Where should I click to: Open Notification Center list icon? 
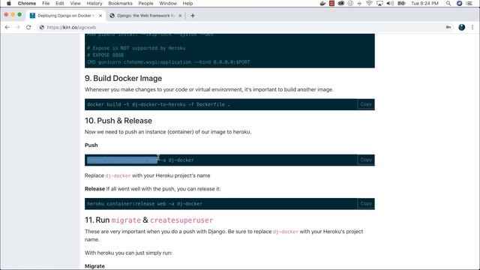click(469, 3)
